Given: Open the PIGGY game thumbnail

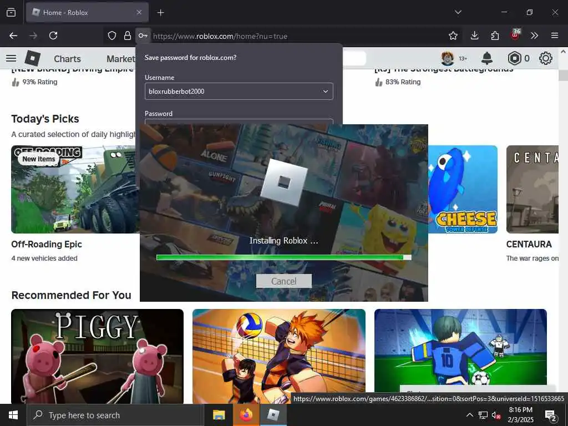Looking at the screenshot, I should pos(98,356).
